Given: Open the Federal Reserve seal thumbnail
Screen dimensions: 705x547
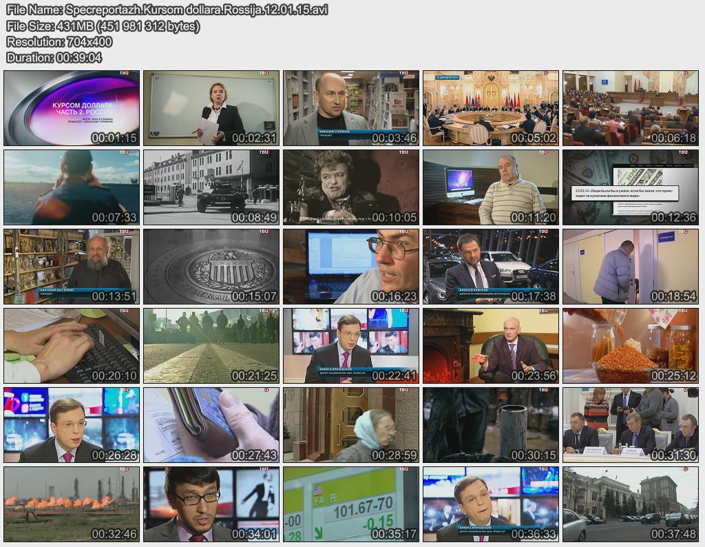Looking at the screenshot, I should pos(211,266).
